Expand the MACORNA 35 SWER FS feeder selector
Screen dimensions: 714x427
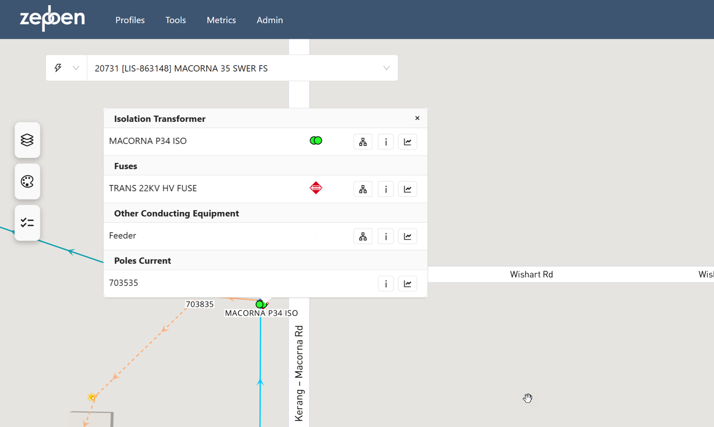pos(386,68)
